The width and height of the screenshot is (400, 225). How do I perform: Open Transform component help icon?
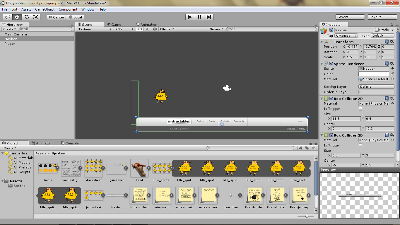387,42
